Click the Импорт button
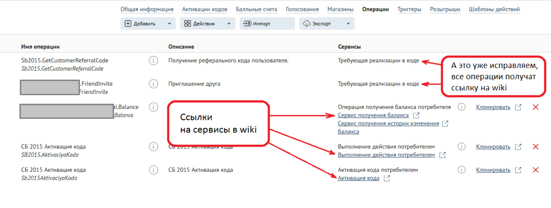 click(x=267, y=23)
